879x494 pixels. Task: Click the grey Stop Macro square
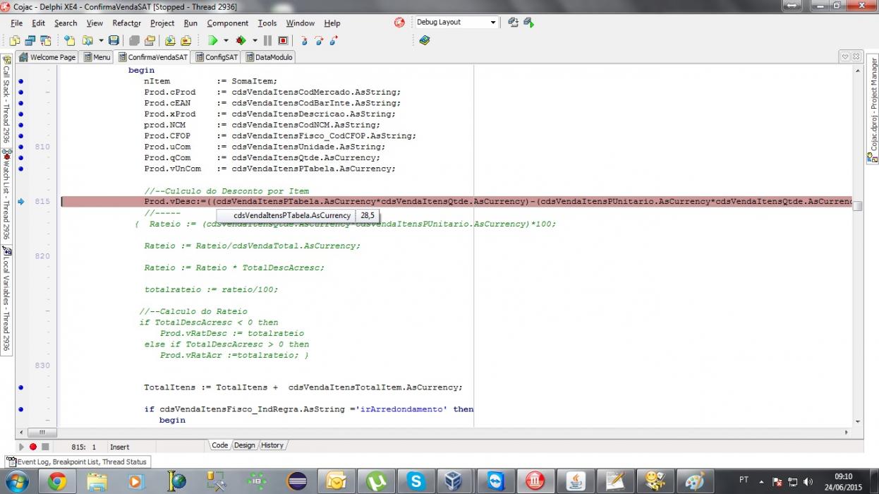(45, 447)
